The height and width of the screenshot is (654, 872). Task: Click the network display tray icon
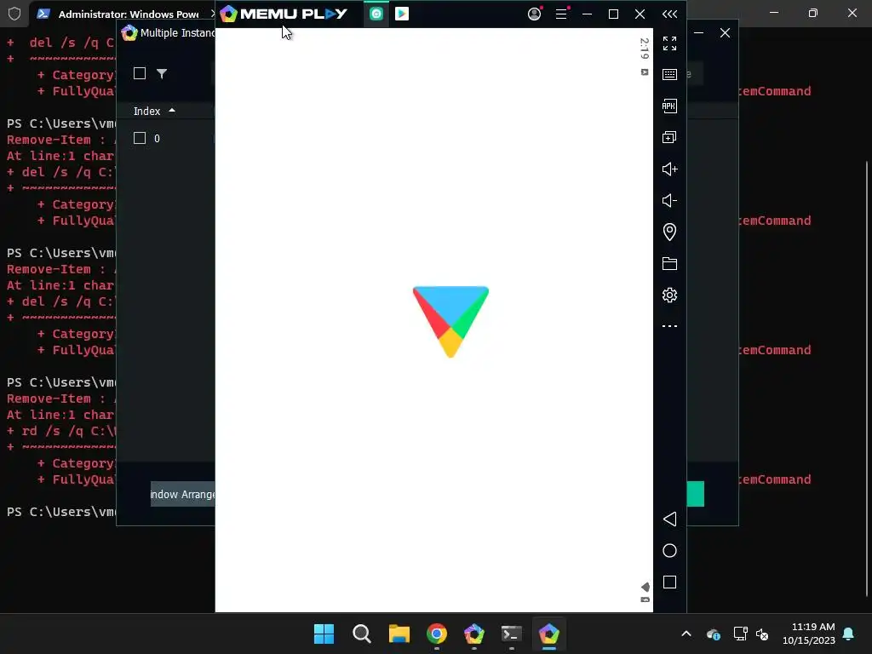click(740, 634)
